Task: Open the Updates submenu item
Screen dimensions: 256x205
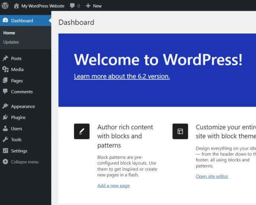Action: point(11,42)
